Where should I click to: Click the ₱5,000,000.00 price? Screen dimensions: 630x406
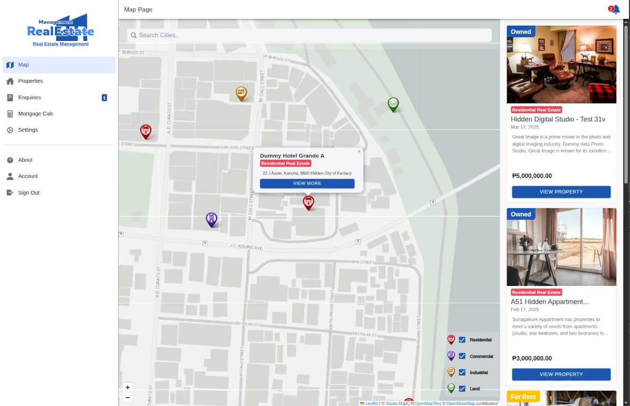(x=532, y=176)
